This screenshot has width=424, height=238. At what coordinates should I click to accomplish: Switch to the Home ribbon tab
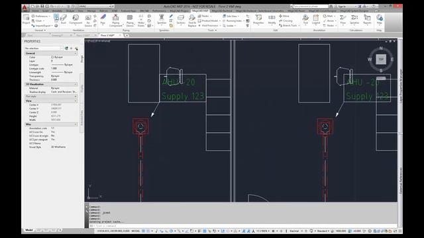click(35, 11)
